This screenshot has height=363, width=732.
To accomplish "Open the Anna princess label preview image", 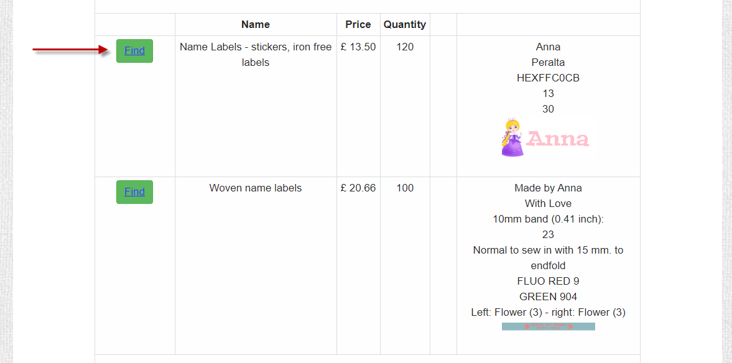I will (548, 137).
